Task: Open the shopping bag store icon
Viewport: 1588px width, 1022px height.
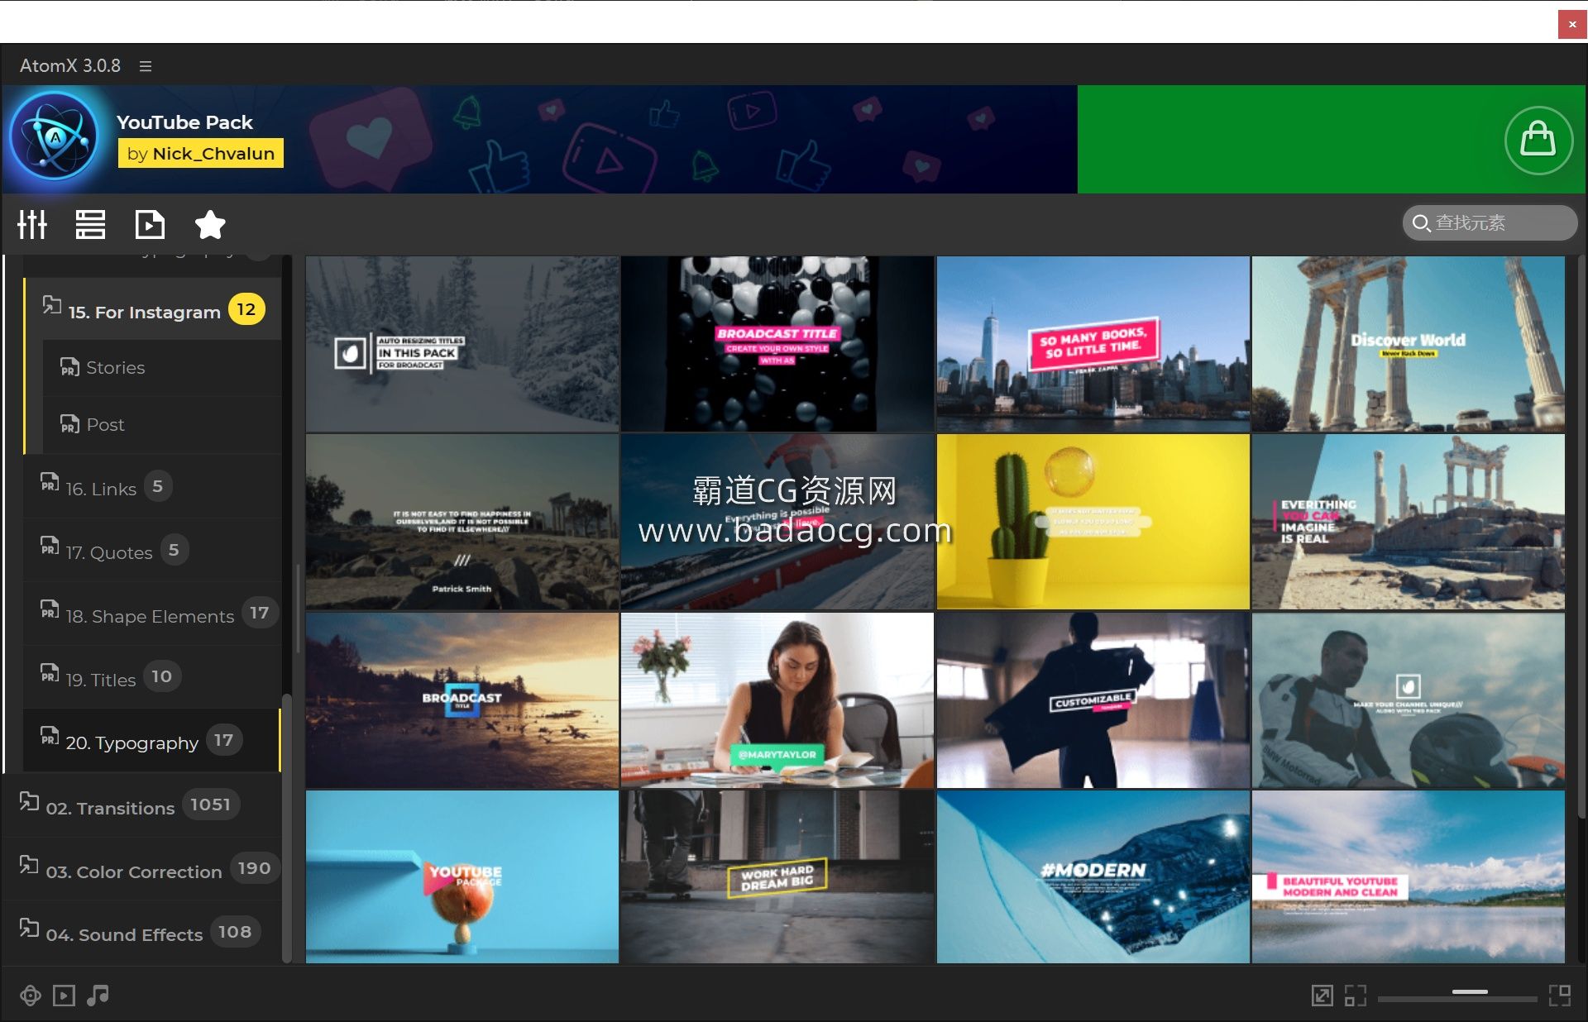Action: (1538, 140)
